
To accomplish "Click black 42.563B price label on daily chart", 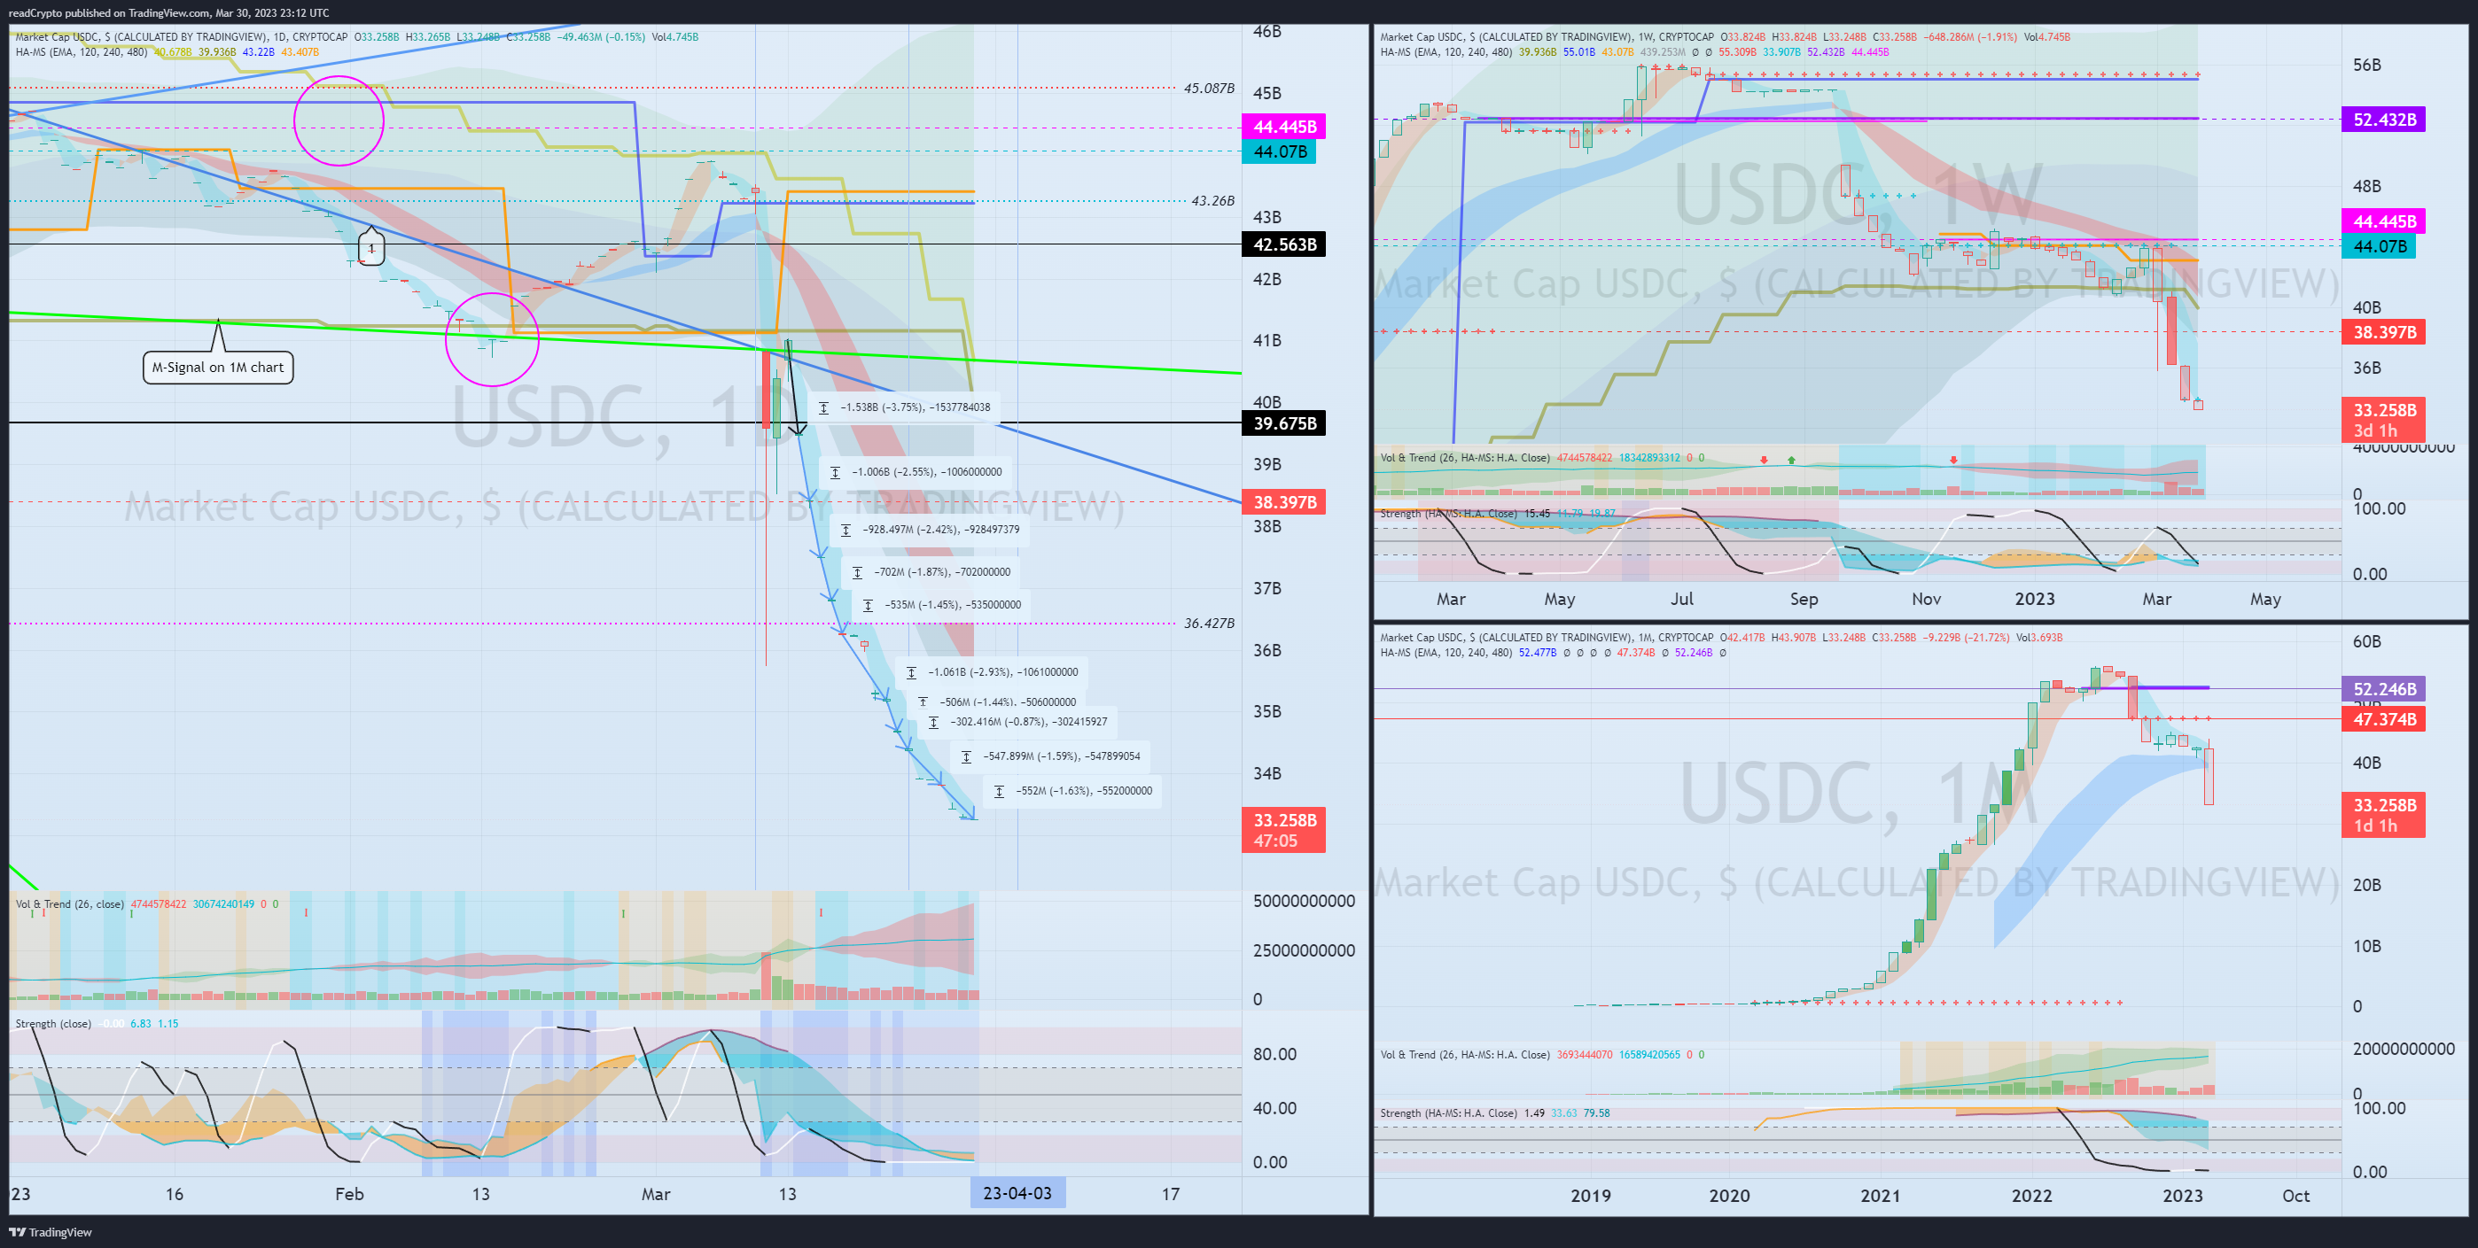I will pos(1283,244).
